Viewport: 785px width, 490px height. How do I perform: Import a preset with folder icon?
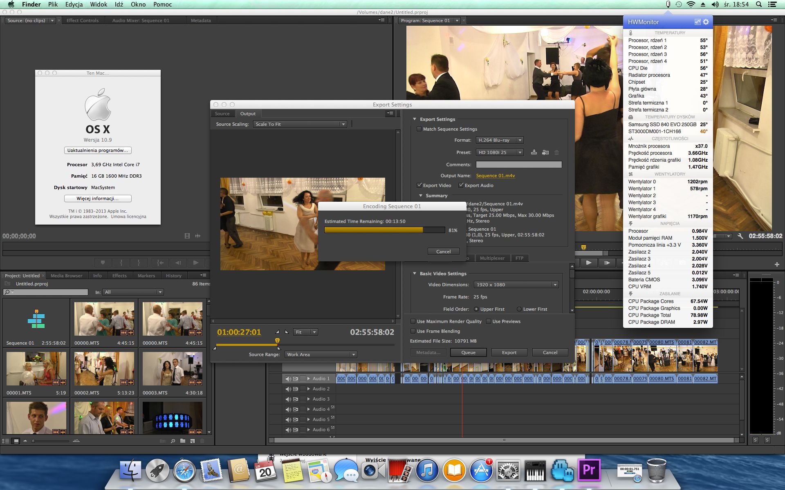(545, 152)
